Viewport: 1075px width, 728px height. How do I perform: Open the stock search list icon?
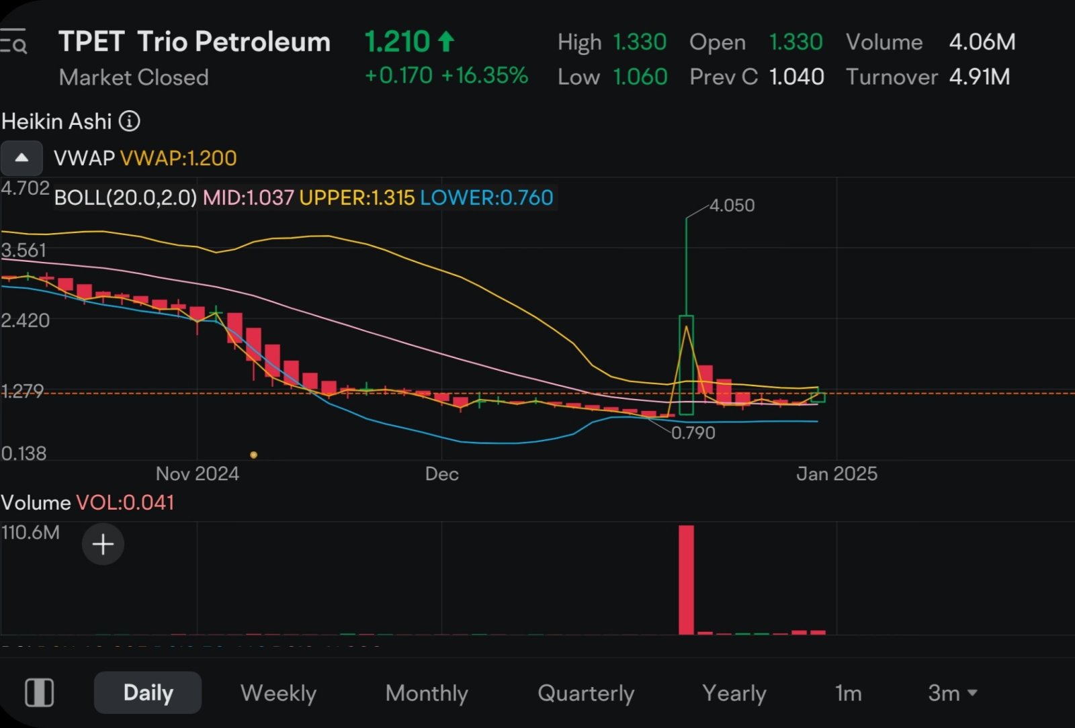(13, 42)
